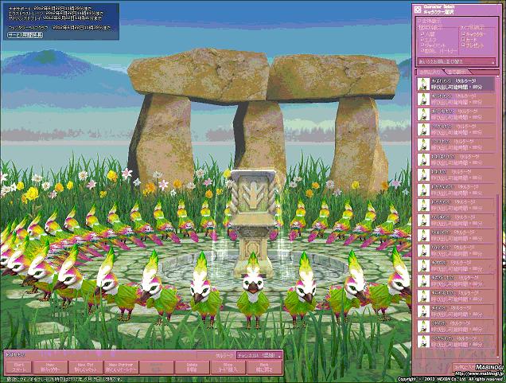
Task: Open the channel selection dropdown
Action: [259, 355]
